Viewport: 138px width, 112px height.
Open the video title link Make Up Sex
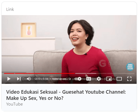tap(66, 95)
